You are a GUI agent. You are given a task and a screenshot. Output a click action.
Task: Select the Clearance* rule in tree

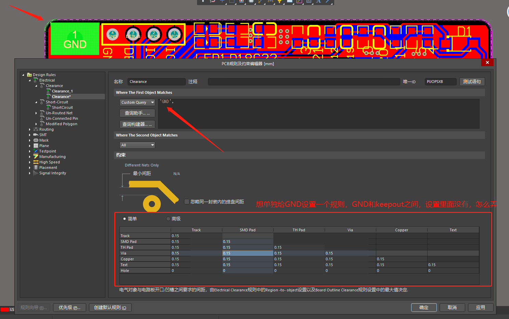click(x=61, y=97)
